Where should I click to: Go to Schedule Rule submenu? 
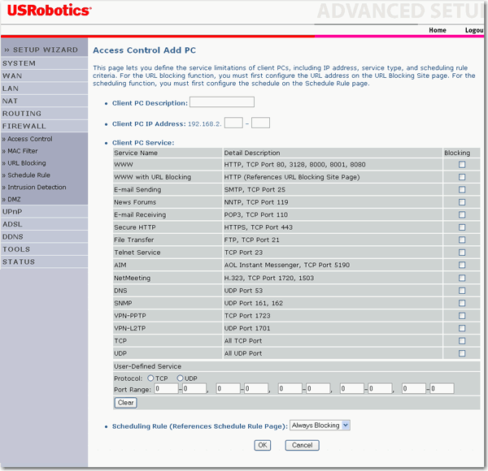pos(26,175)
